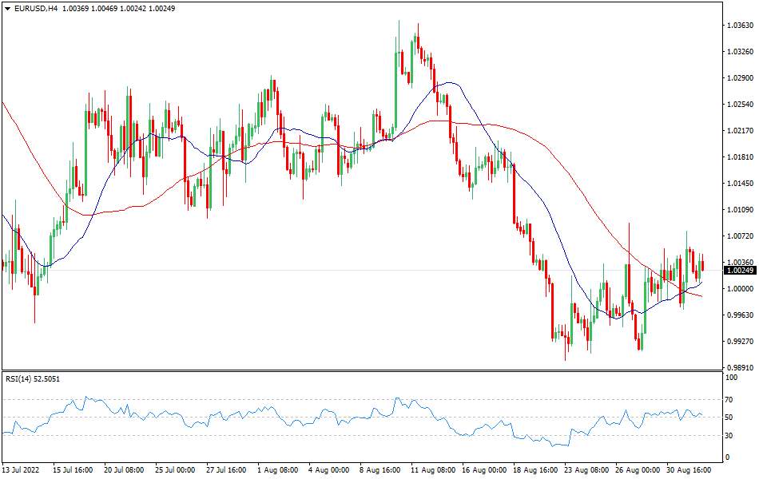The image size is (759, 479).
Task: Click the 23 Aug 08:00 time label
Action: 586,470
